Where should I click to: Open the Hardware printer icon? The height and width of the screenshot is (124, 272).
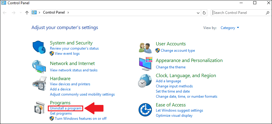39,83
